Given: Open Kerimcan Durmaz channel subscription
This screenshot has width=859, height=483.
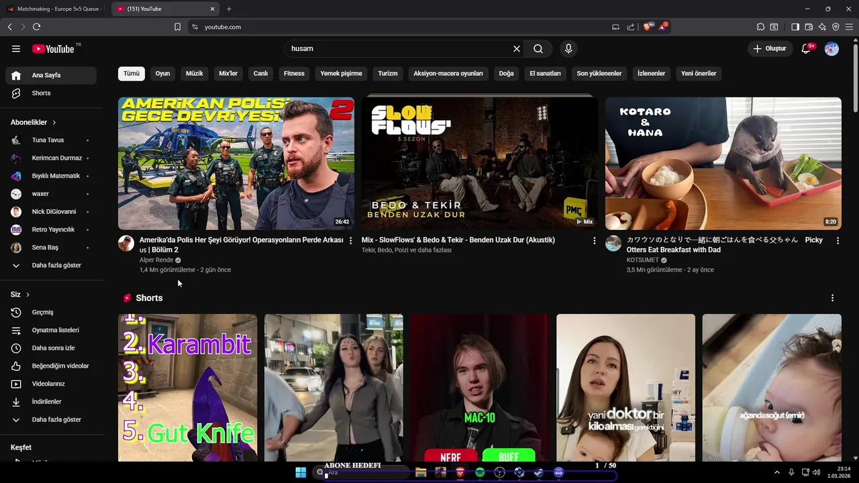Looking at the screenshot, I should click(x=51, y=158).
